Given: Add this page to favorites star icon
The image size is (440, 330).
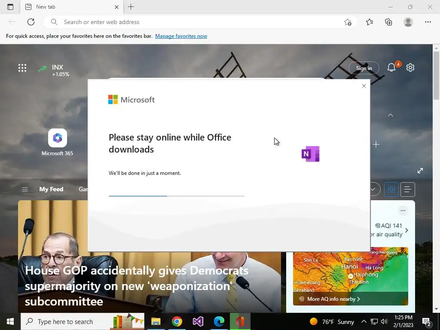Looking at the screenshot, I should [x=348, y=22].
